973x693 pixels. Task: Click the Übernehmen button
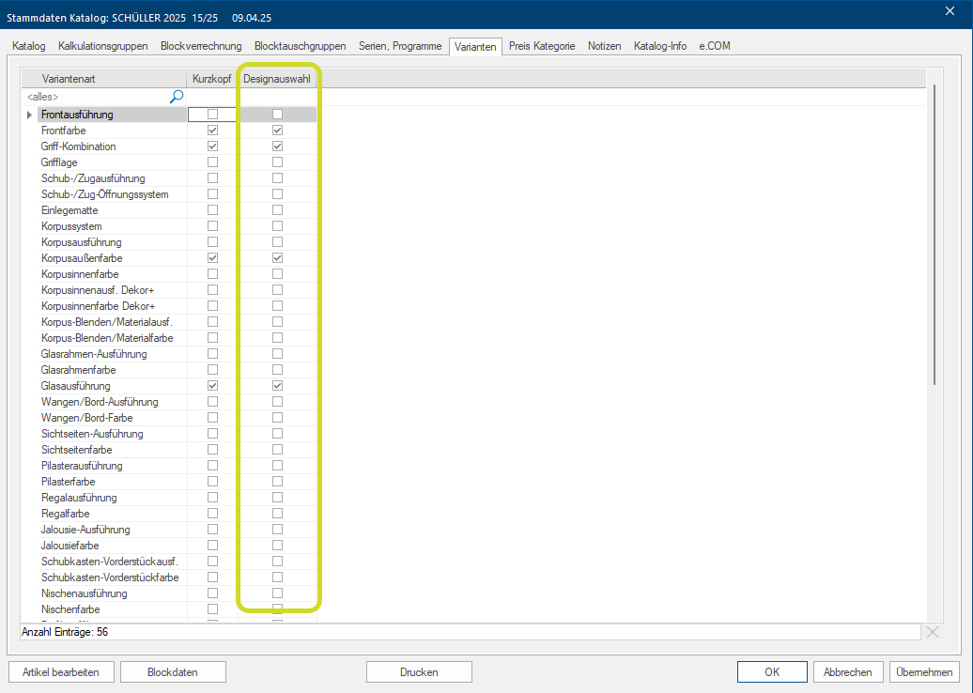click(925, 671)
